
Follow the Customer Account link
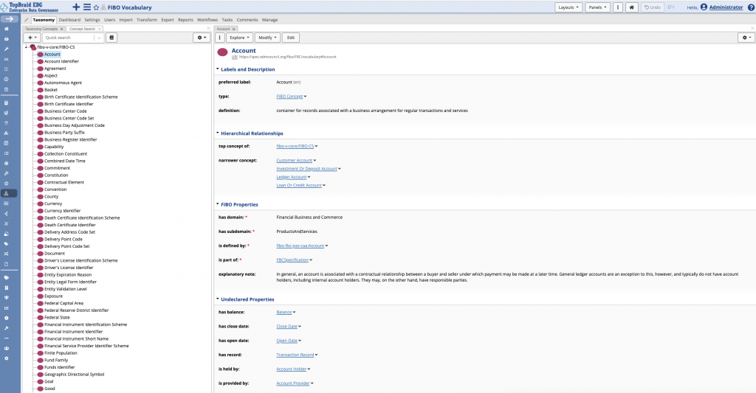(x=294, y=161)
